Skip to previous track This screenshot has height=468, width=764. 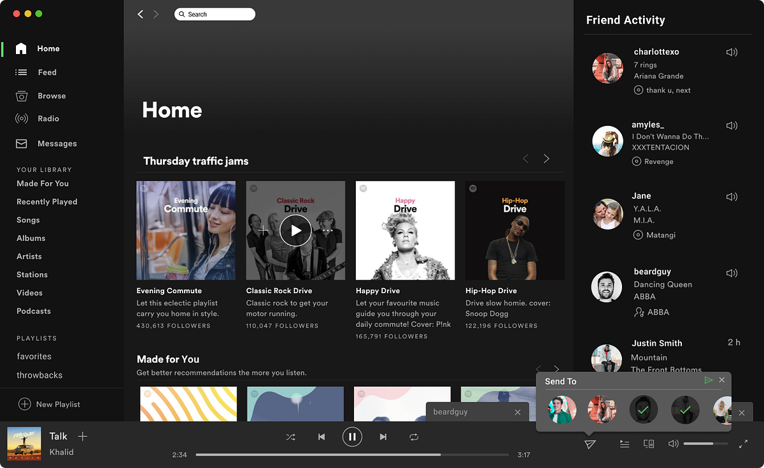pos(322,437)
